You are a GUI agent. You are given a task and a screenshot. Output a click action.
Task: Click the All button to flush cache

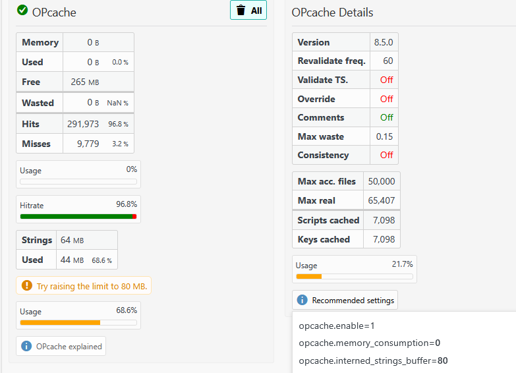(x=248, y=10)
